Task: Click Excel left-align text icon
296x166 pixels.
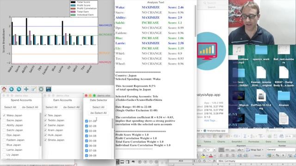Action: click(x=221, y=155)
